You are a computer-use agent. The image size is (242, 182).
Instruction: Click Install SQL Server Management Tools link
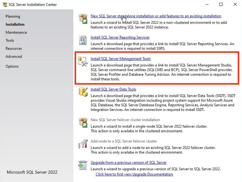pos(120,59)
